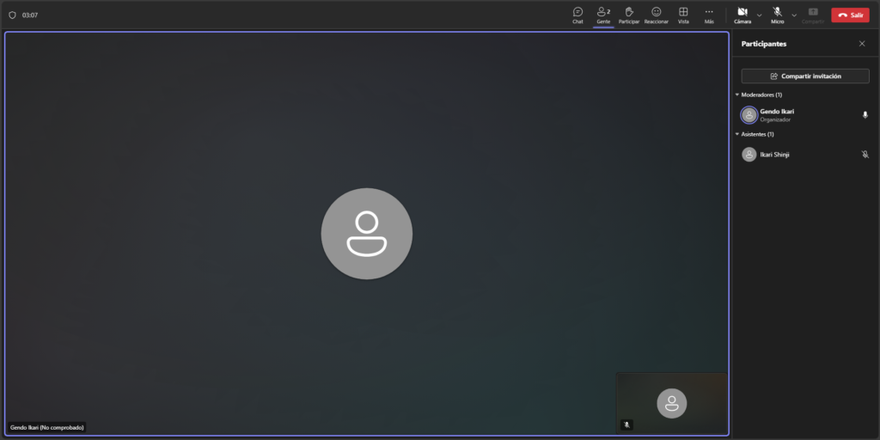Click the meeting timer 03:07

[30, 15]
